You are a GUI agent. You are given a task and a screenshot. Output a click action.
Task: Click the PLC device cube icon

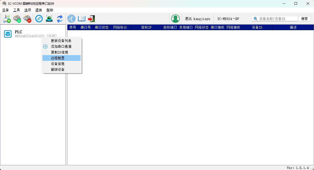click(8, 34)
